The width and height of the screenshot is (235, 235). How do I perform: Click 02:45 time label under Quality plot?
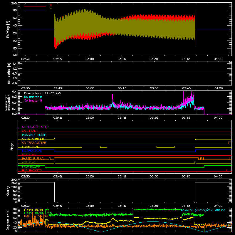pyautogui.click(x=58, y=206)
